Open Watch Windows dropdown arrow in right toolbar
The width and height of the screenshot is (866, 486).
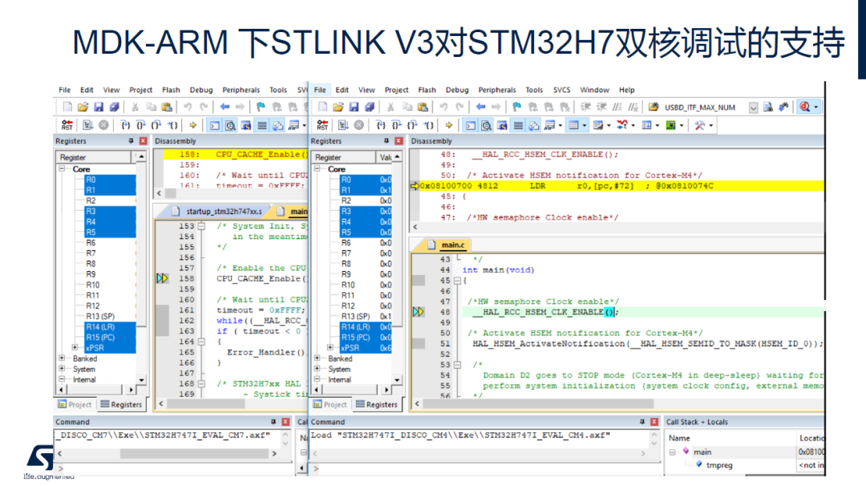[560, 125]
